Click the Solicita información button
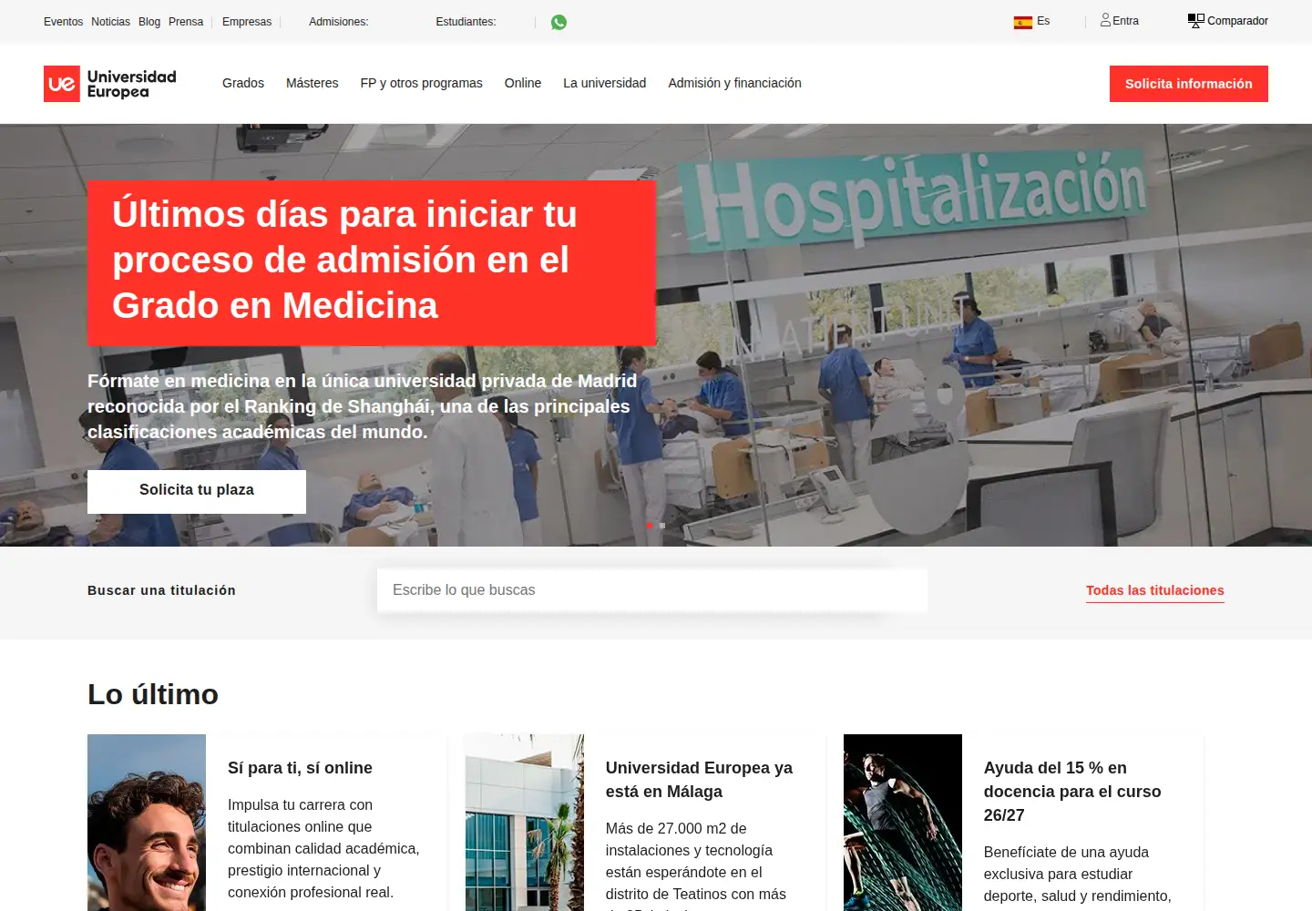Screen dimensions: 1312x911 (1189, 84)
